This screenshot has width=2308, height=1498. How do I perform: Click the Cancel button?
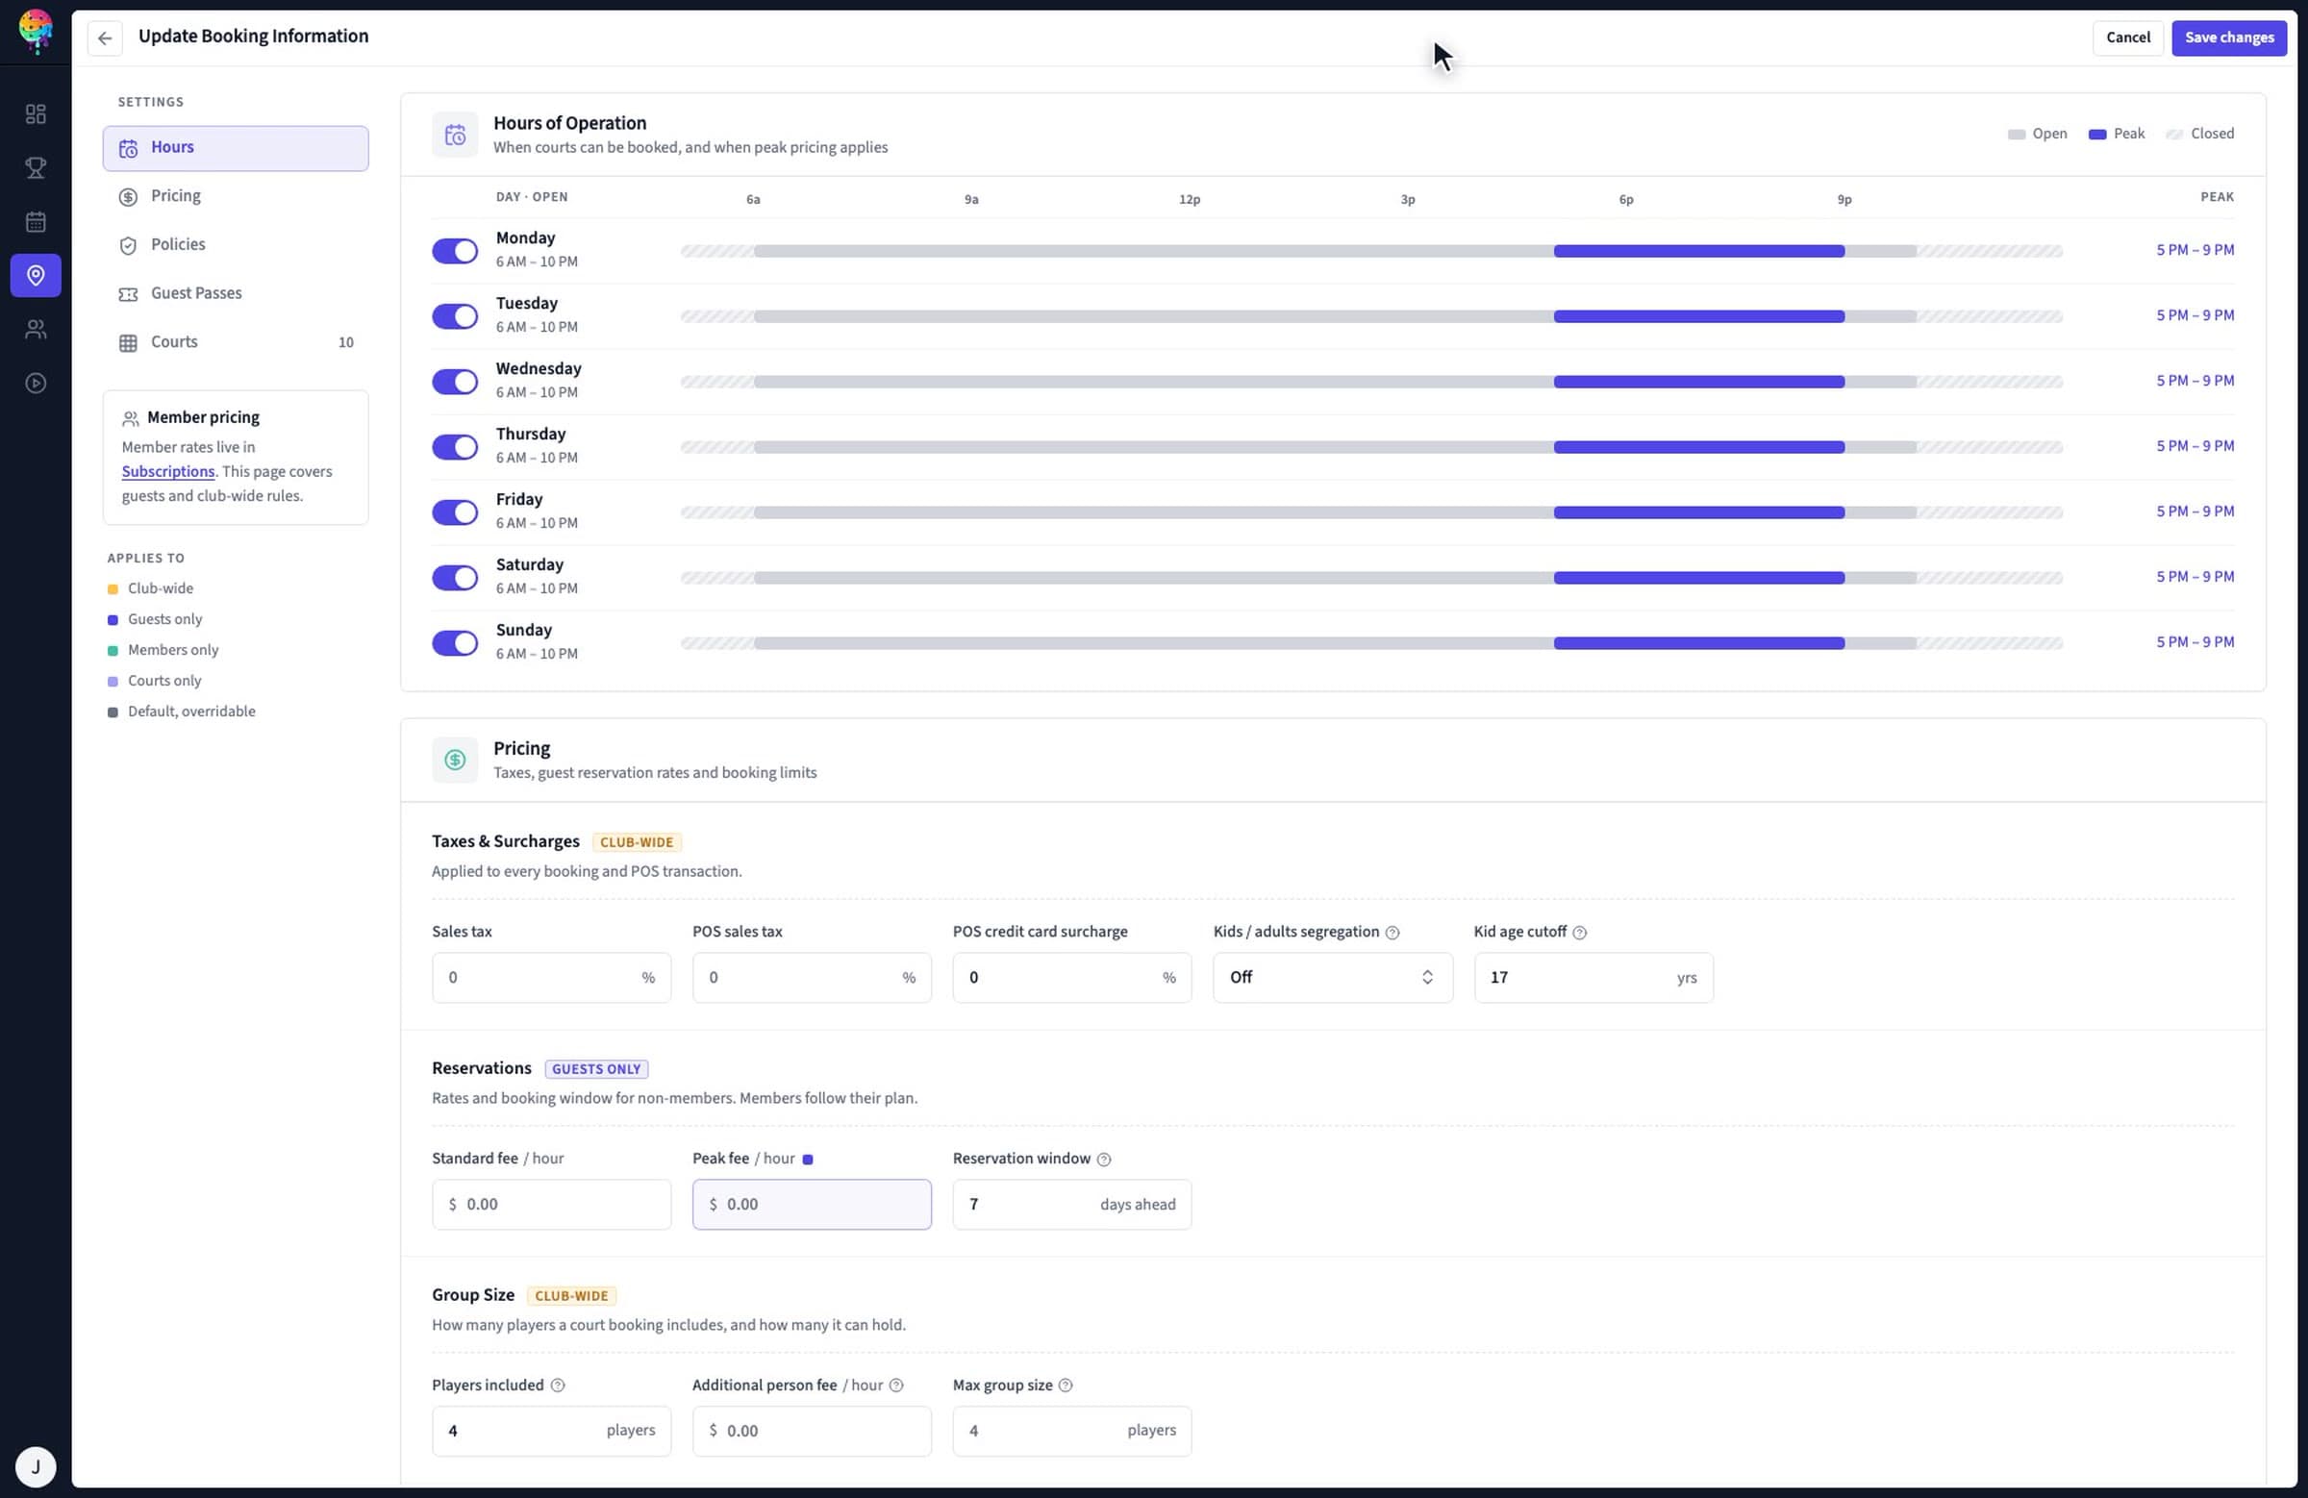tap(2127, 37)
